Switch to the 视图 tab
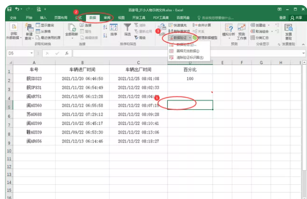The width and height of the screenshot is (307, 199). 121,18
